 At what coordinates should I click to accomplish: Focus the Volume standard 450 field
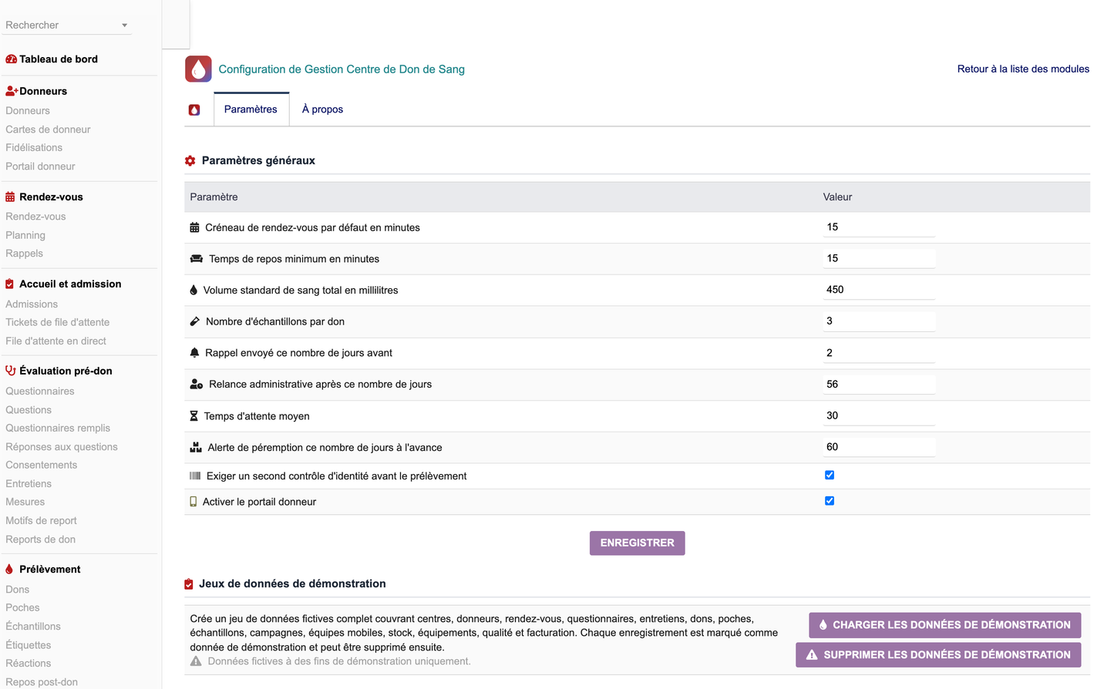879,290
